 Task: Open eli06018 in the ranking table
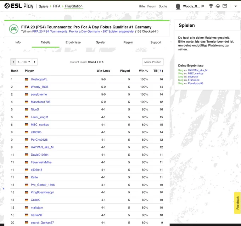(x=37, y=170)
